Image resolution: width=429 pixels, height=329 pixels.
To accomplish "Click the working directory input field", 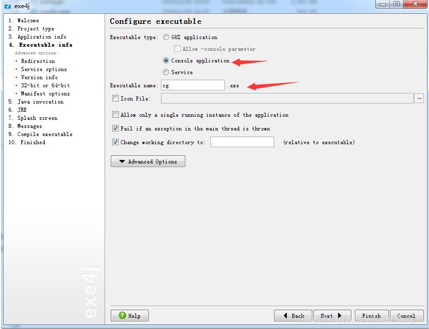I will coord(242,142).
